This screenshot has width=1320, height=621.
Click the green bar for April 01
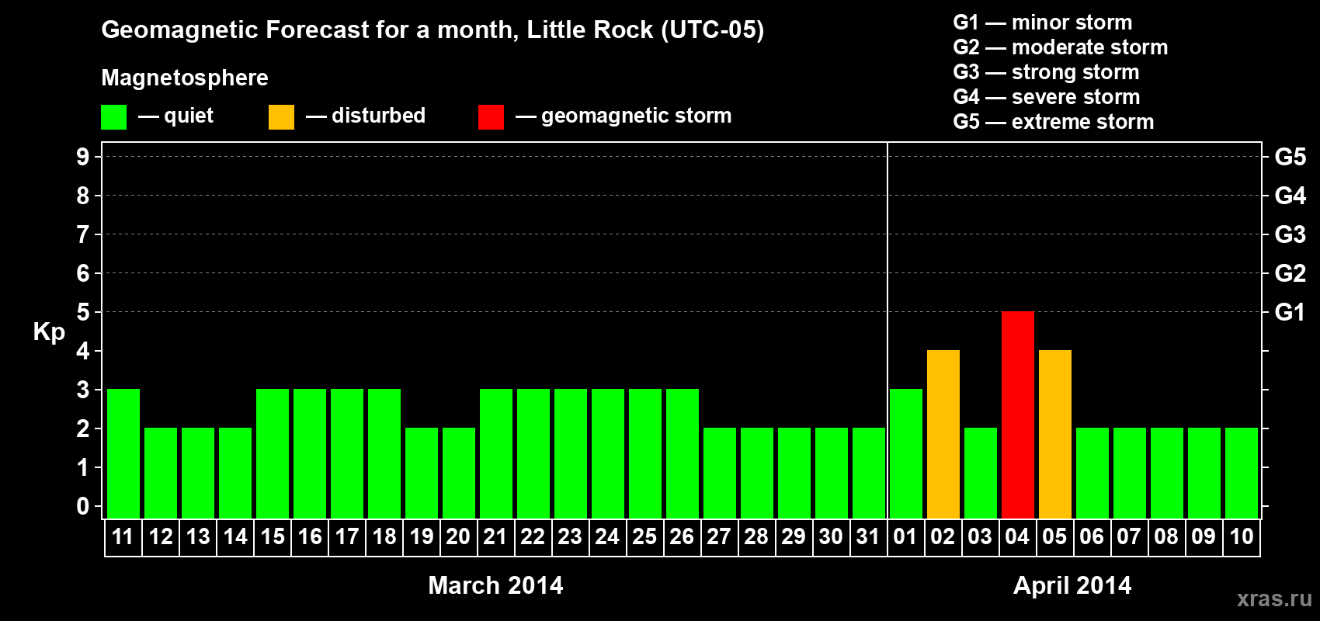click(906, 453)
